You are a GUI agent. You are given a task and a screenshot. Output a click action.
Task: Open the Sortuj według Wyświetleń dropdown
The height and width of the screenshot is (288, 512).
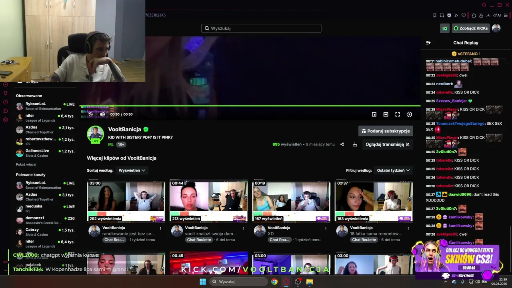coord(132,170)
